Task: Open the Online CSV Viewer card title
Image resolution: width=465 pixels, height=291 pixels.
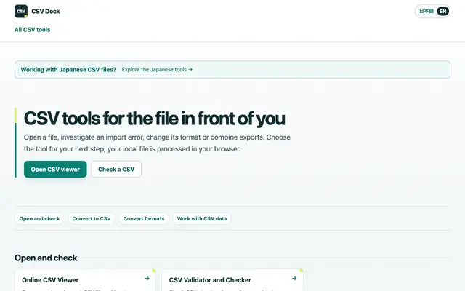Action: [x=50, y=280]
